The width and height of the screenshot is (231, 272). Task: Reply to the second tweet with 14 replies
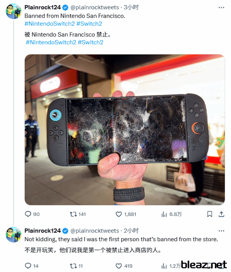[x=31, y=266]
